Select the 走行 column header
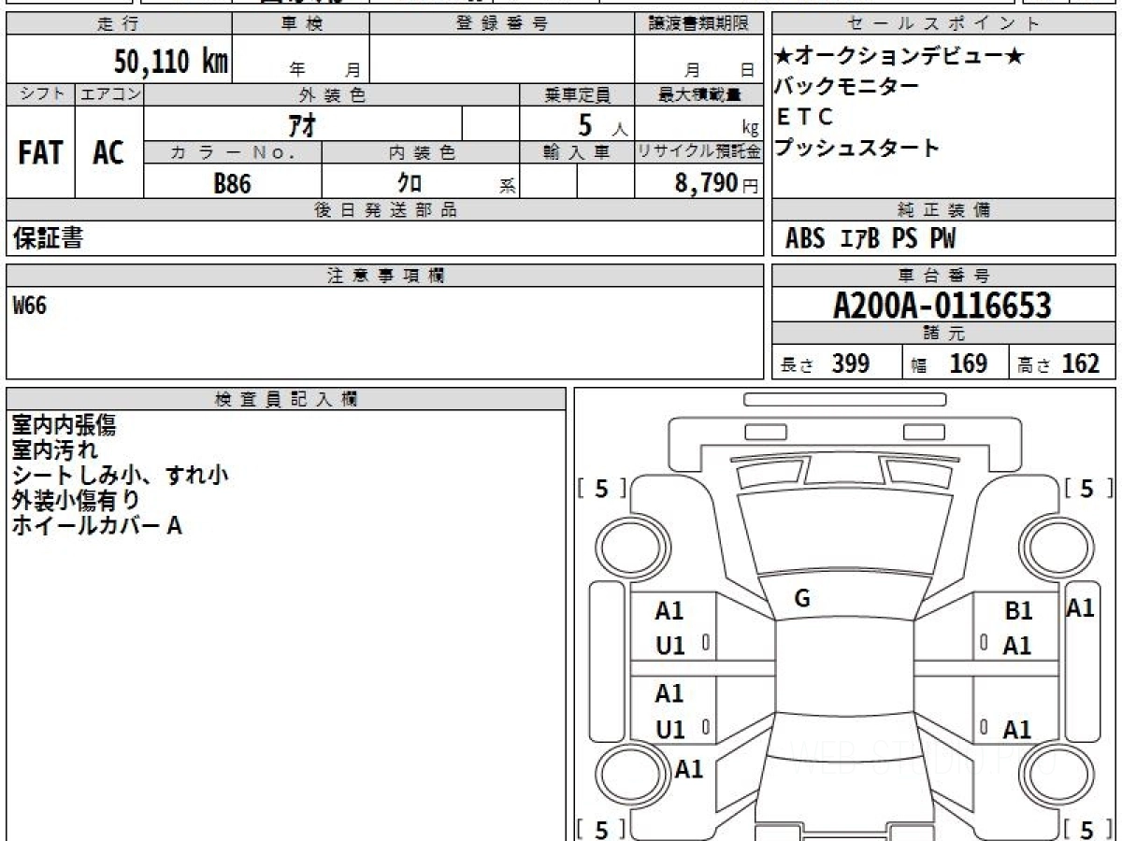 click(119, 24)
